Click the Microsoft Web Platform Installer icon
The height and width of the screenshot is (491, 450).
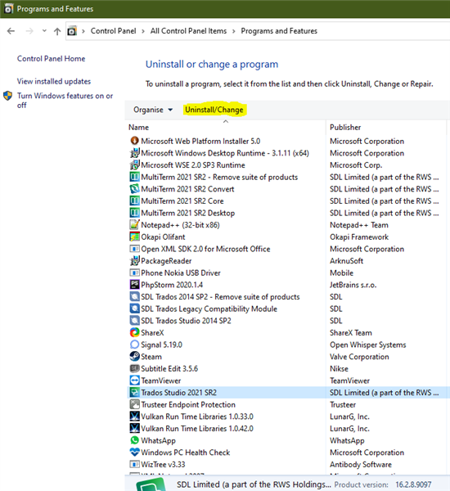[x=134, y=141]
